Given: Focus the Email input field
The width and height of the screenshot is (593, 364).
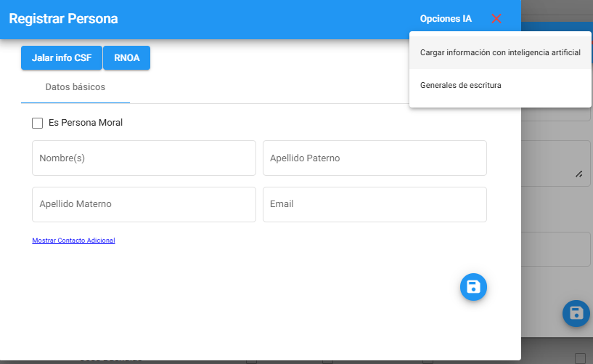Looking at the screenshot, I should 375,204.
